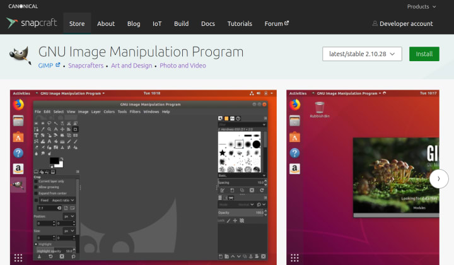Select the Text tool in GIMP's toolbox
The width and height of the screenshot is (454, 265).
(49, 141)
